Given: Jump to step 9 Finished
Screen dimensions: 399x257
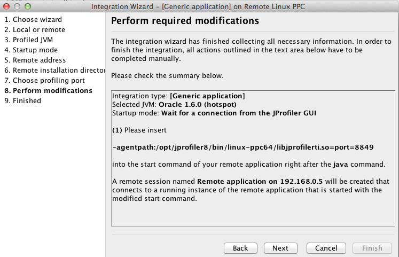Looking at the screenshot, I should pos(22,101).
